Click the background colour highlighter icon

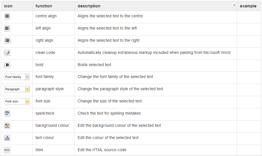(7, 126)
